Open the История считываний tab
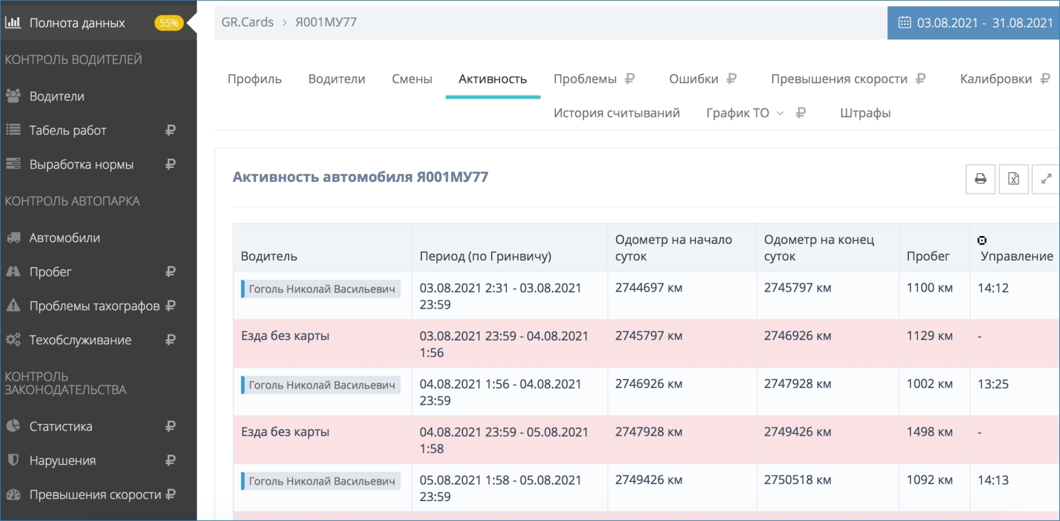Viewport: 1060px width, 521px height. [617, 113]
